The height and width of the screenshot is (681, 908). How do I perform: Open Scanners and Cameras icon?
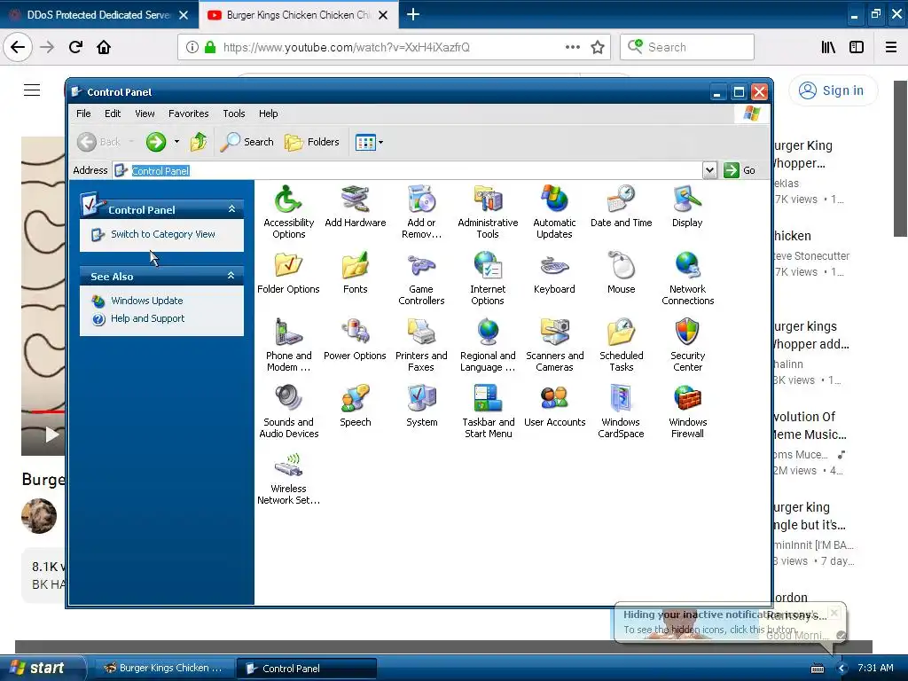(x=554, y=345)
